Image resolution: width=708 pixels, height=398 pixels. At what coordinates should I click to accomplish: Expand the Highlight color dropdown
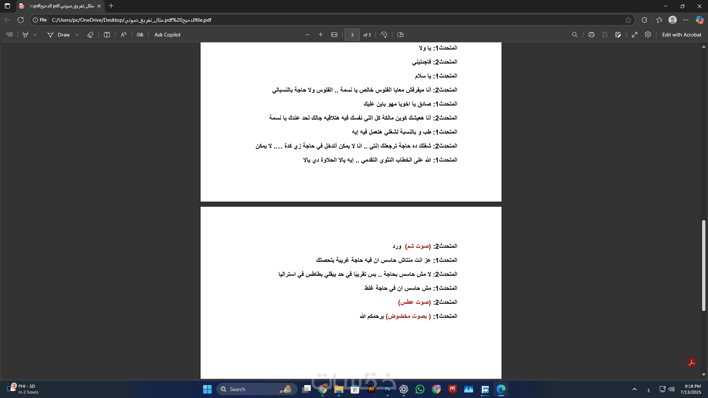point(35,35)
